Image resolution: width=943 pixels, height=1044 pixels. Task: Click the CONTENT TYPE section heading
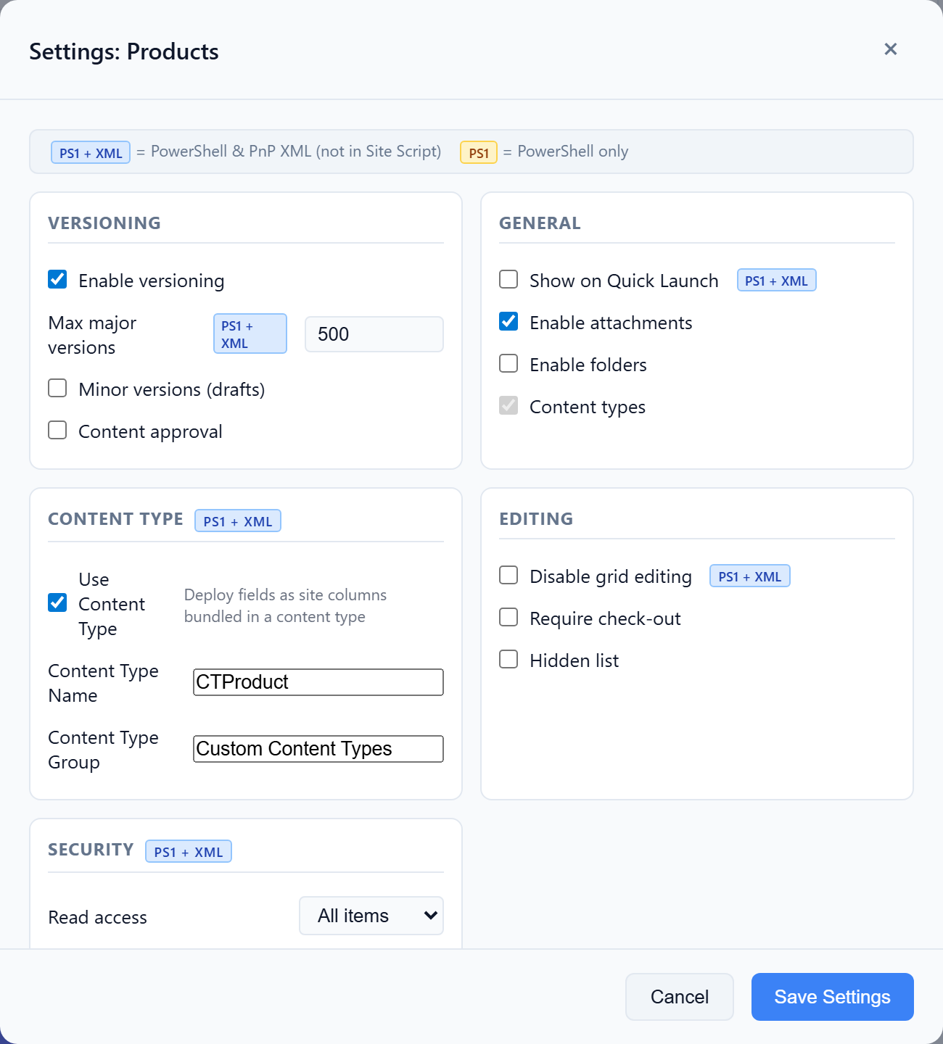pos(116,519)
